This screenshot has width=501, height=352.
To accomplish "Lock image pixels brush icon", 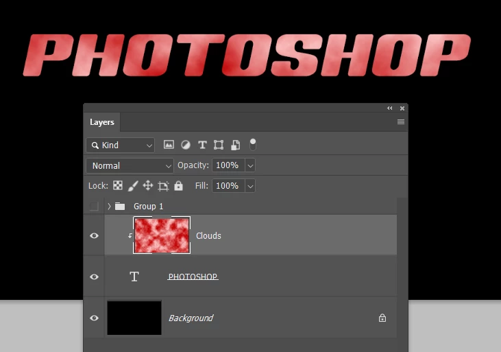I will click(x=133, y=185).
